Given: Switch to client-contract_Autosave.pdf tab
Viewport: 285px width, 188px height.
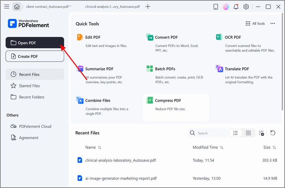Looking at the screenshot, I should click(49, 7).
